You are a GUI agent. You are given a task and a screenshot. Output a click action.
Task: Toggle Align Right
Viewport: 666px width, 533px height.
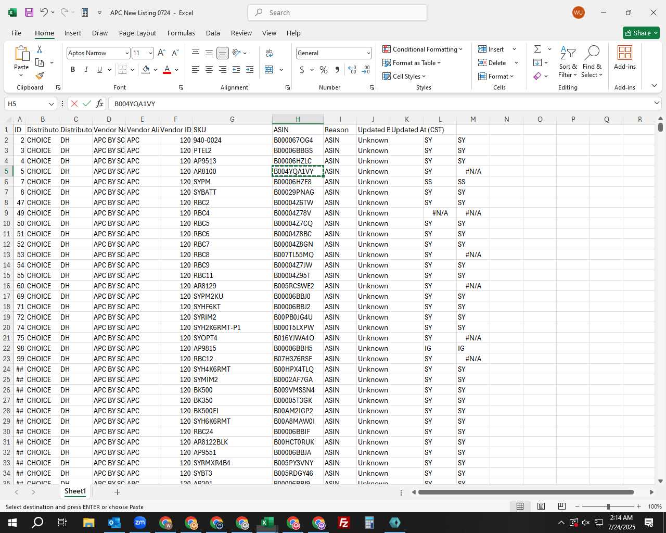(x=223, y=70)
